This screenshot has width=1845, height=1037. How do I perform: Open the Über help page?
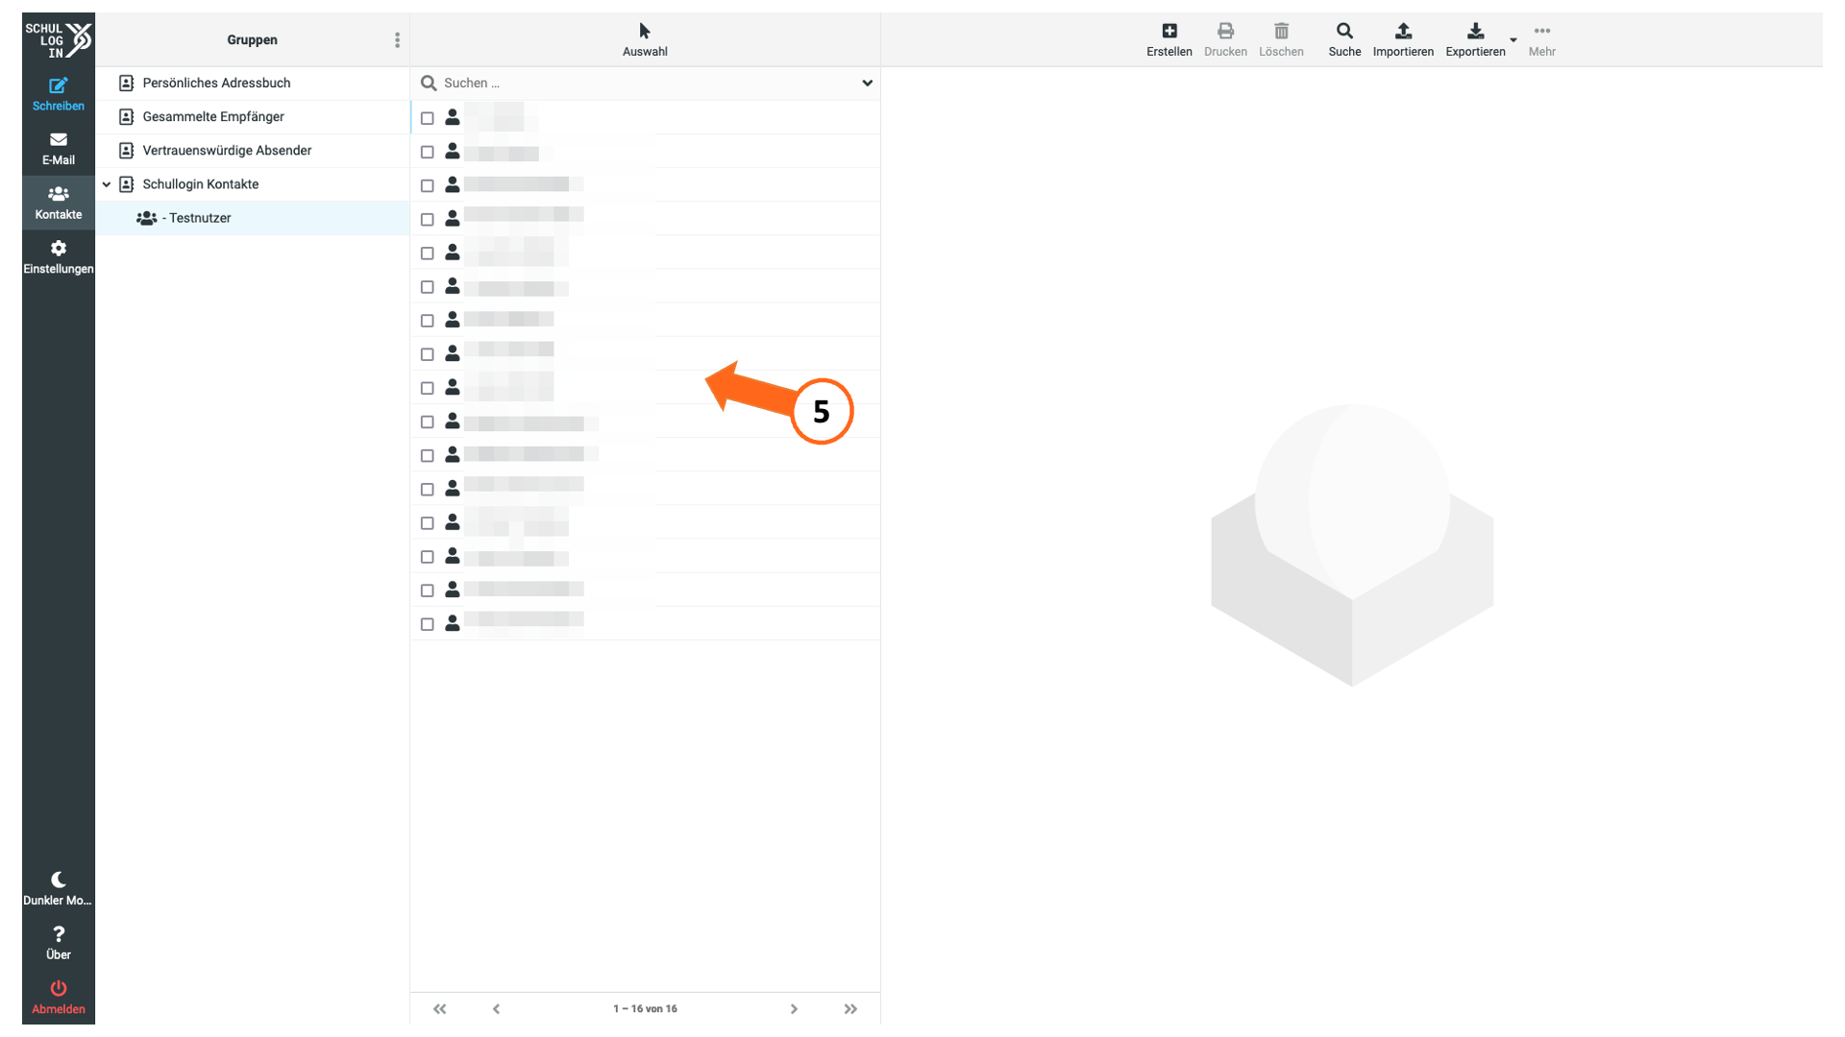[x=59, y=943]
